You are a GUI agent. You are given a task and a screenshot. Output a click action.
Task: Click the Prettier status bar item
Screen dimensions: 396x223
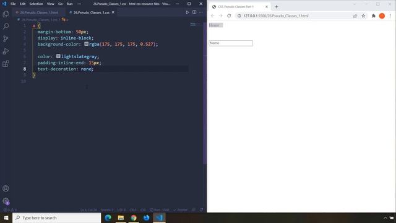[180, 210]
